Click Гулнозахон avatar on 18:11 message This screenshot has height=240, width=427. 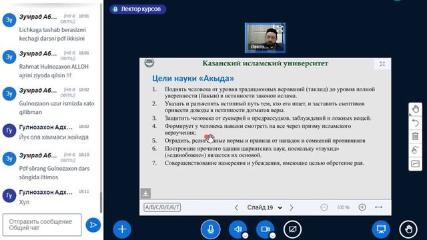(x=9, y=195)
